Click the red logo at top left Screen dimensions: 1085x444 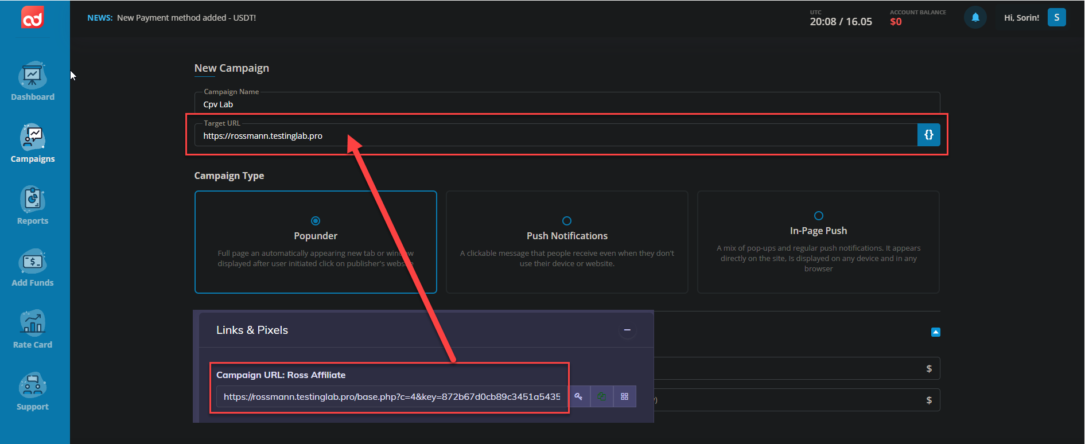33,18
